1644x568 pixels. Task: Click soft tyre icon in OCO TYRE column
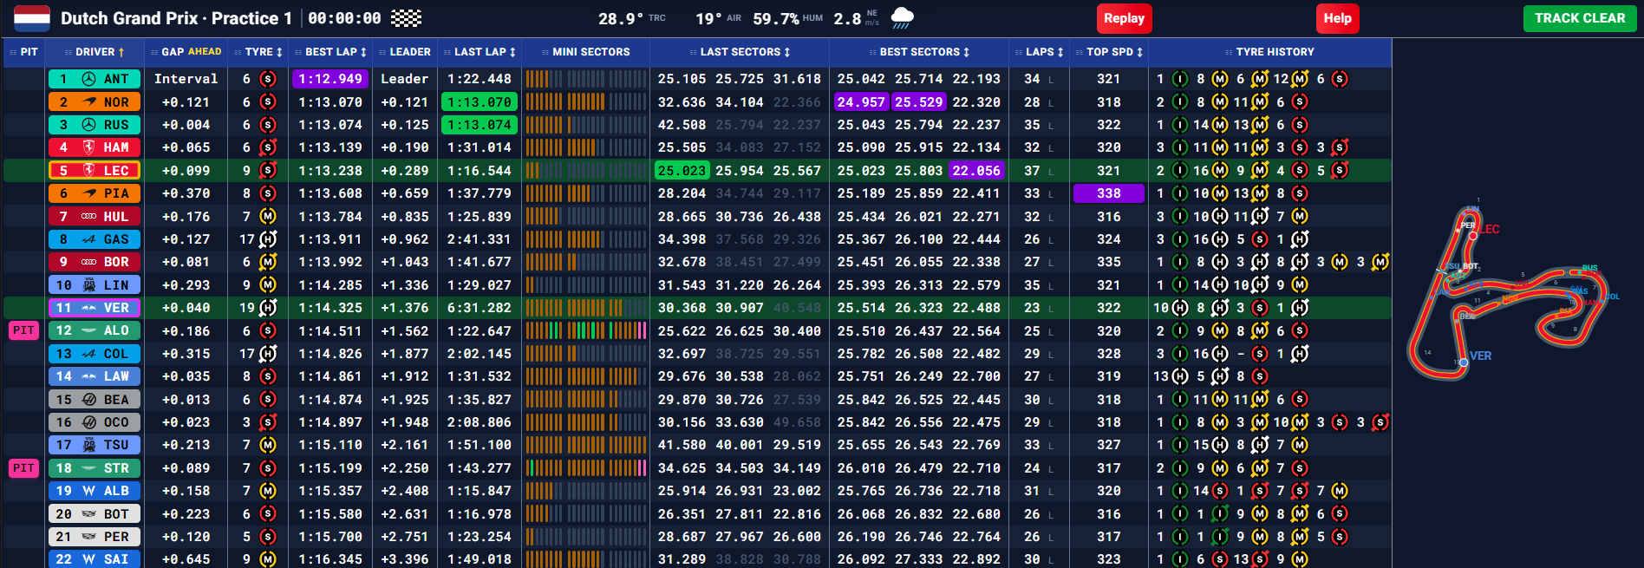268,422
